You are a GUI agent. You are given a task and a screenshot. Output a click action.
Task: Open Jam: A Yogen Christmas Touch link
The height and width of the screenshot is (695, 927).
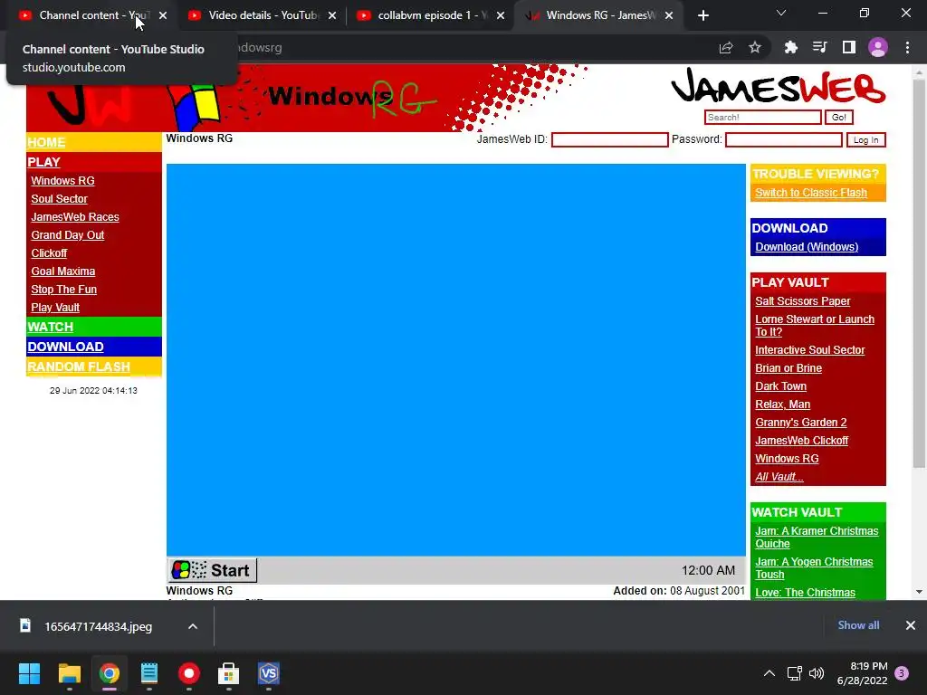[814, 568]
